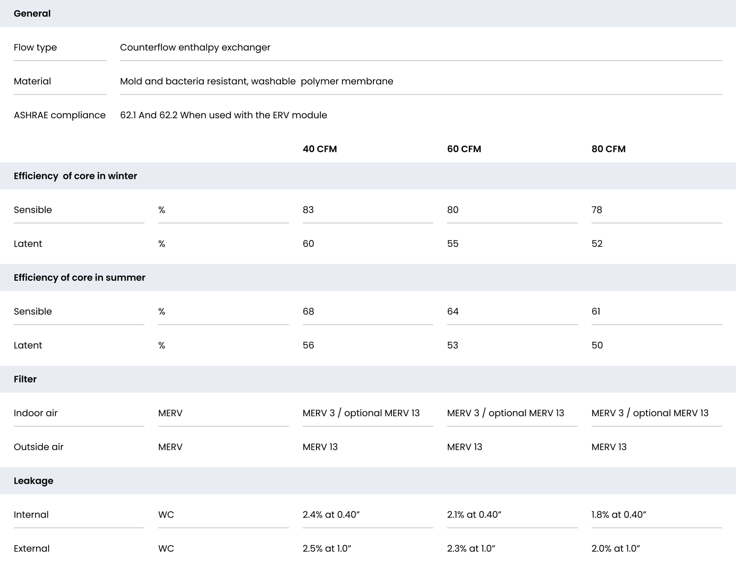The height and width of the screenshot is (562, 736).
Task: Click the 'Indoor air' row label
Action: pyautogui.click(x=35, y=413)
